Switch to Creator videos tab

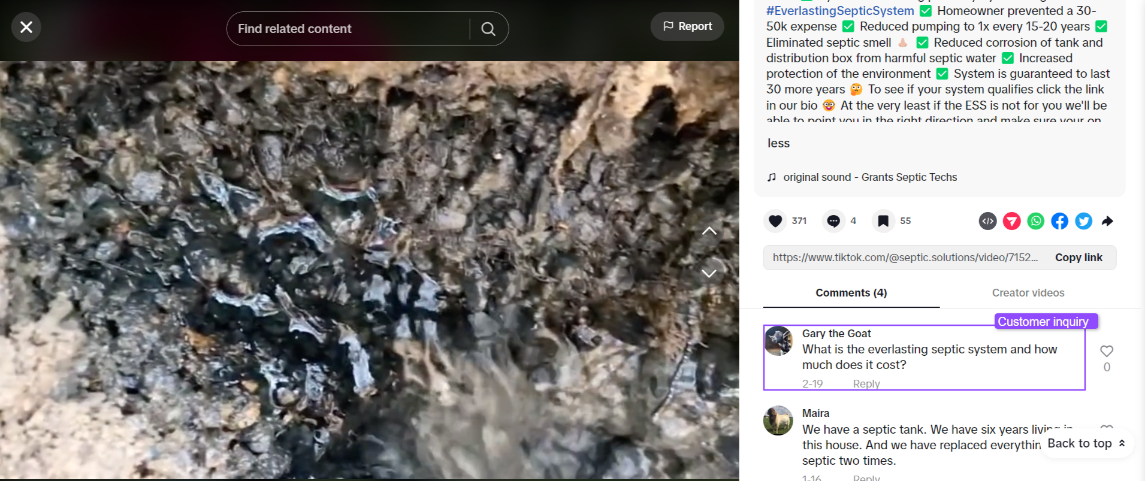[1028, 293]
